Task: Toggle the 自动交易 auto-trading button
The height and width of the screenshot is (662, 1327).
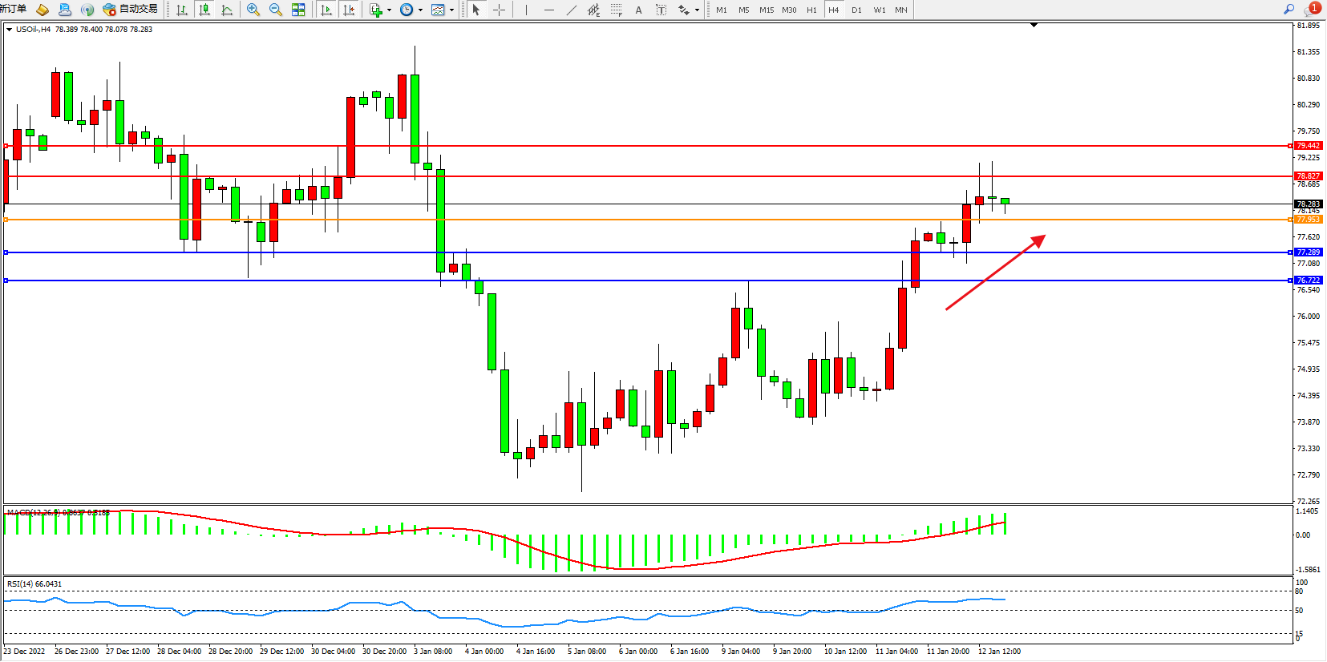Action: [130, 10]
